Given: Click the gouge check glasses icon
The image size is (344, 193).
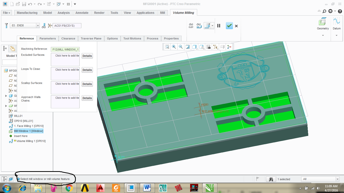Looking at the screenshot, I should click(x=199, y=26).
